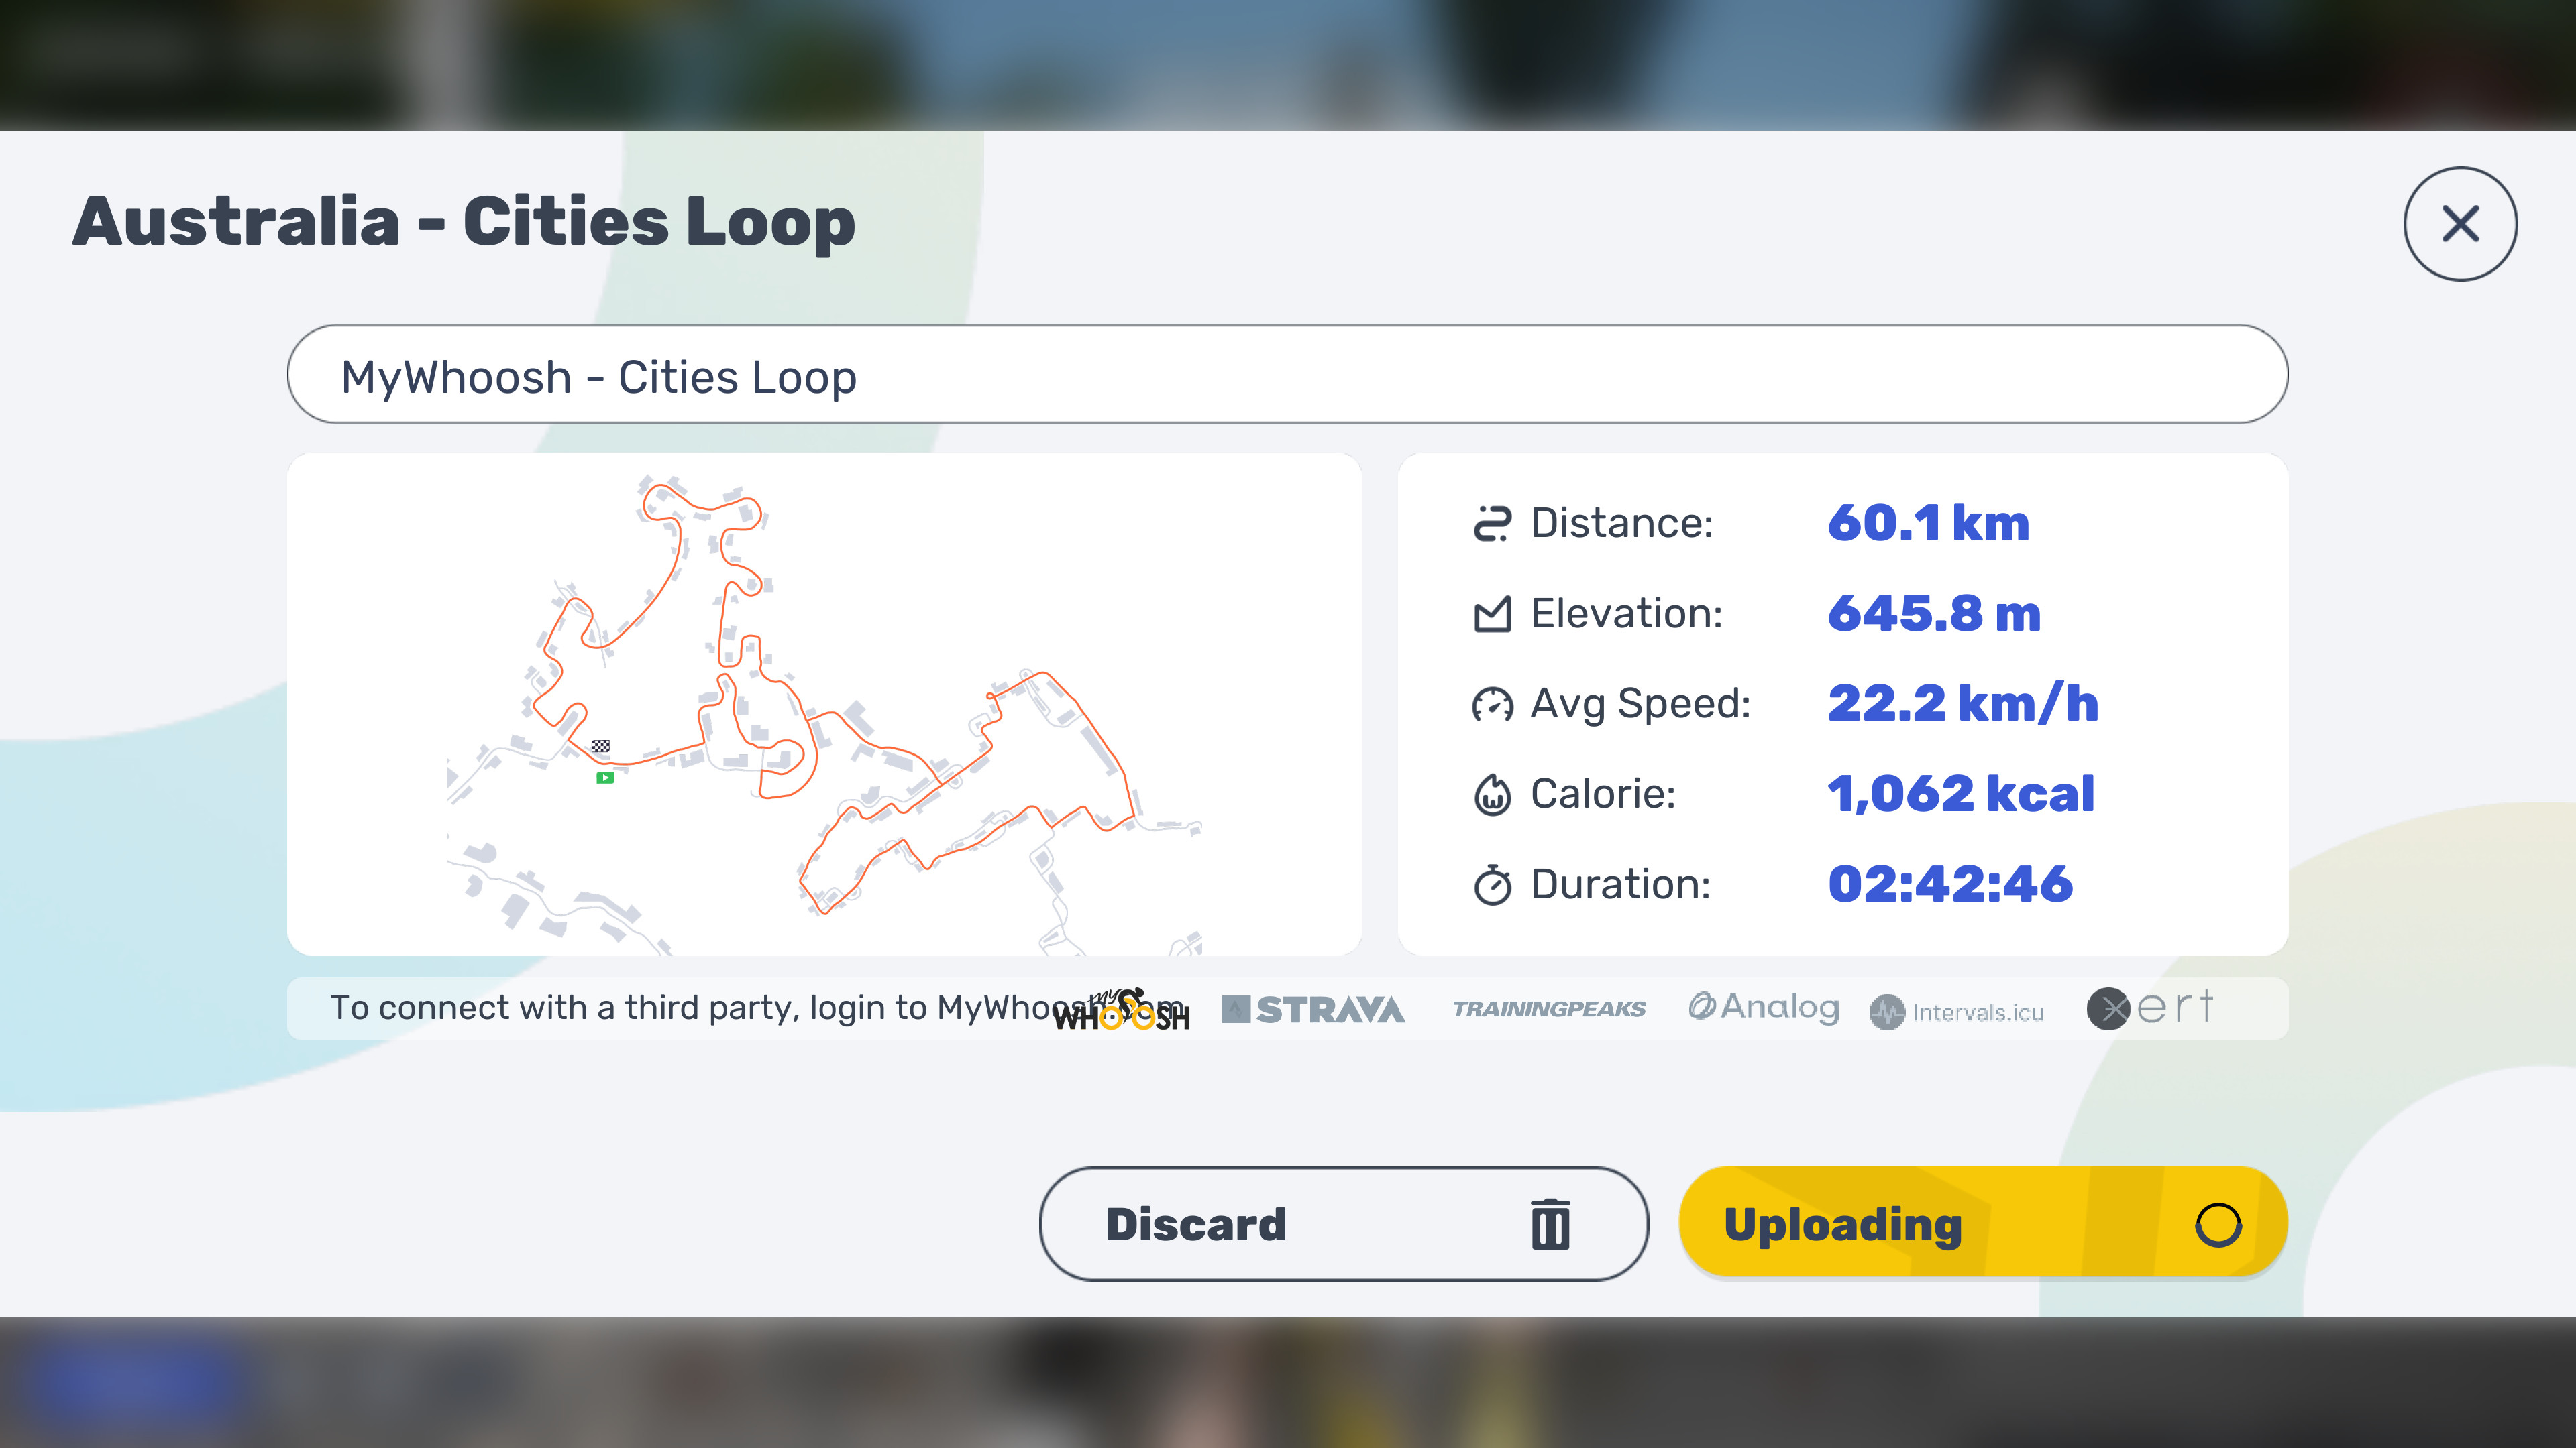
Task: Click the green start marker on map
Action: pos(605,778)
